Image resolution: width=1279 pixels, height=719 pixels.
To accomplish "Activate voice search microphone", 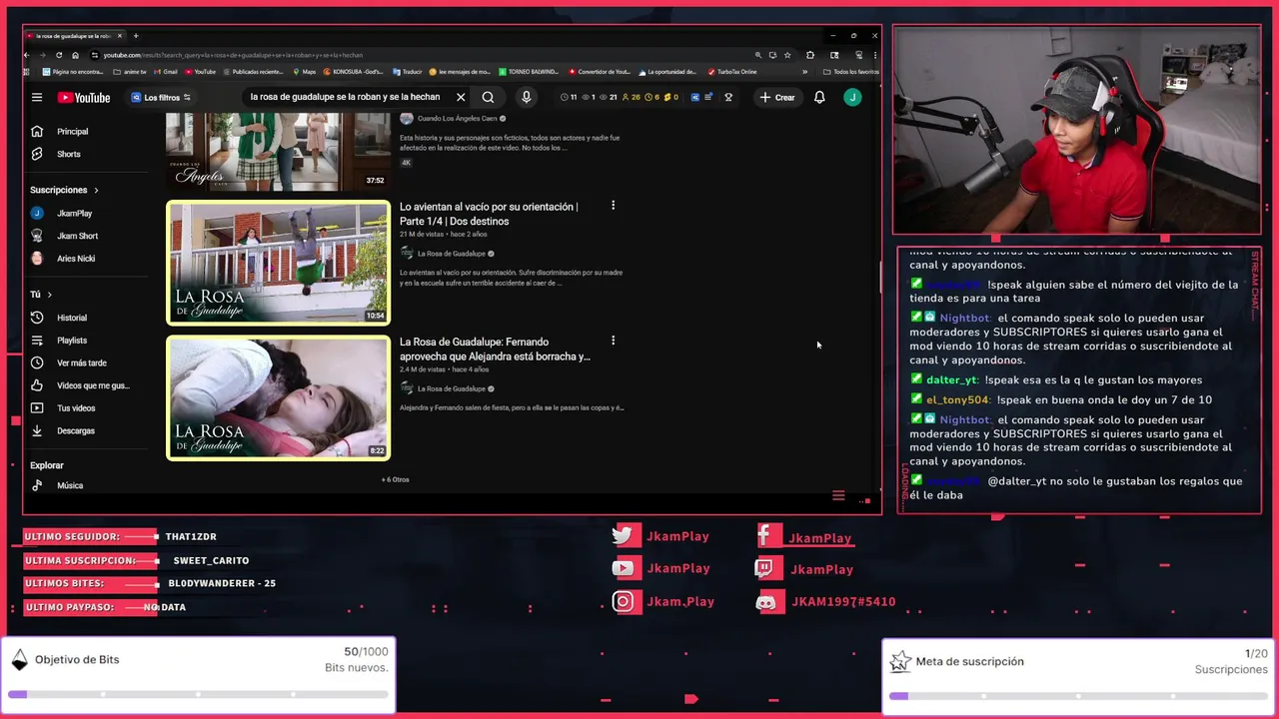I will tap(527, 98).
